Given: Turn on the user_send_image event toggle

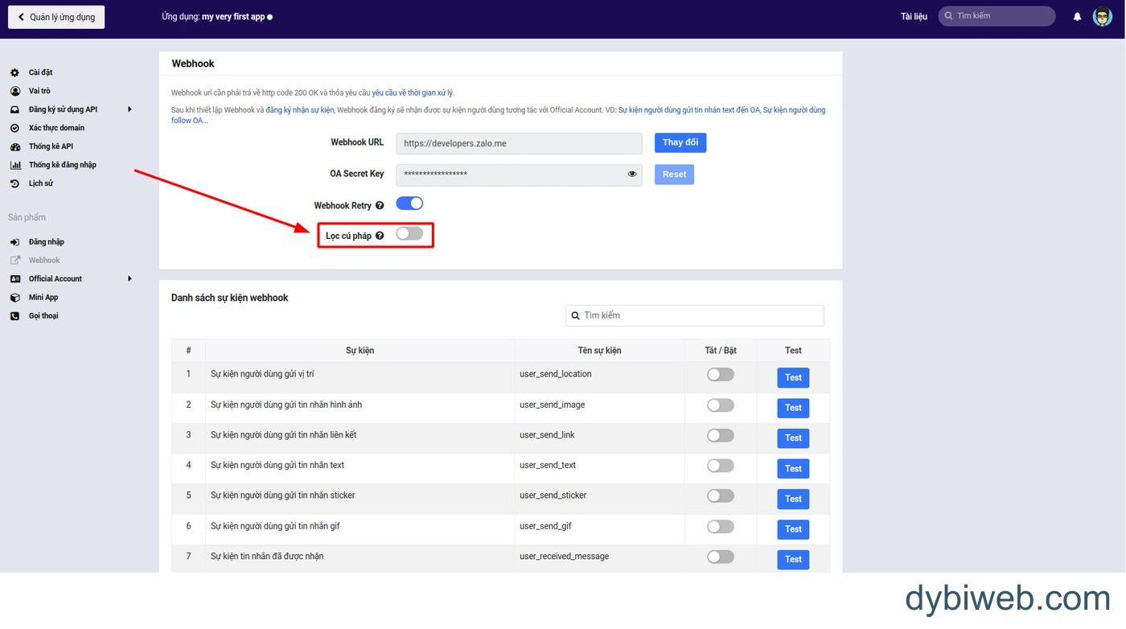Looking at the screenshot, I should point(721,405).
